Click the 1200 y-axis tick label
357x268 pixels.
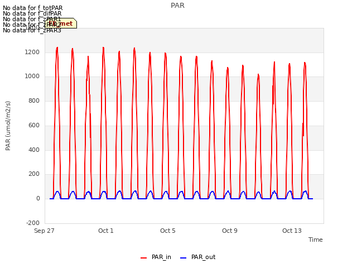pyautogui.click(x=32, y=52)
